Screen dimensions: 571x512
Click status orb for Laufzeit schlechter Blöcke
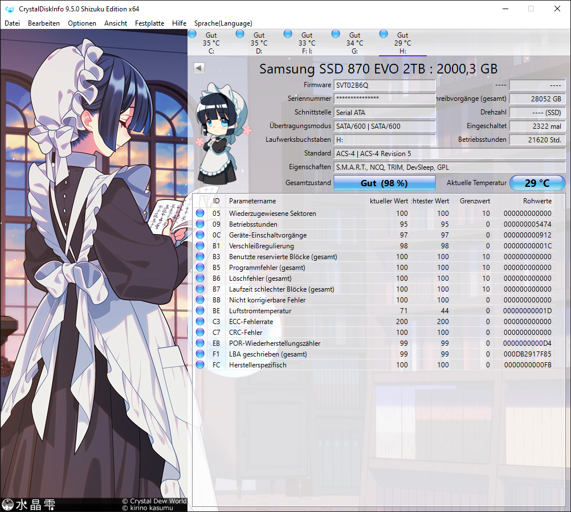[200, 289]
